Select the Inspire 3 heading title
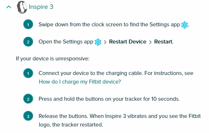Image resolution: width=209 pixels, height=133 pixels. click(x=41, y=7)
